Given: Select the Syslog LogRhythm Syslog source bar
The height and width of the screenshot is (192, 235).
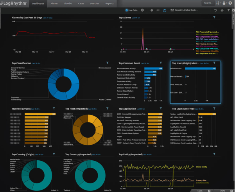Looking at the screenshot, I should [207, 114].
